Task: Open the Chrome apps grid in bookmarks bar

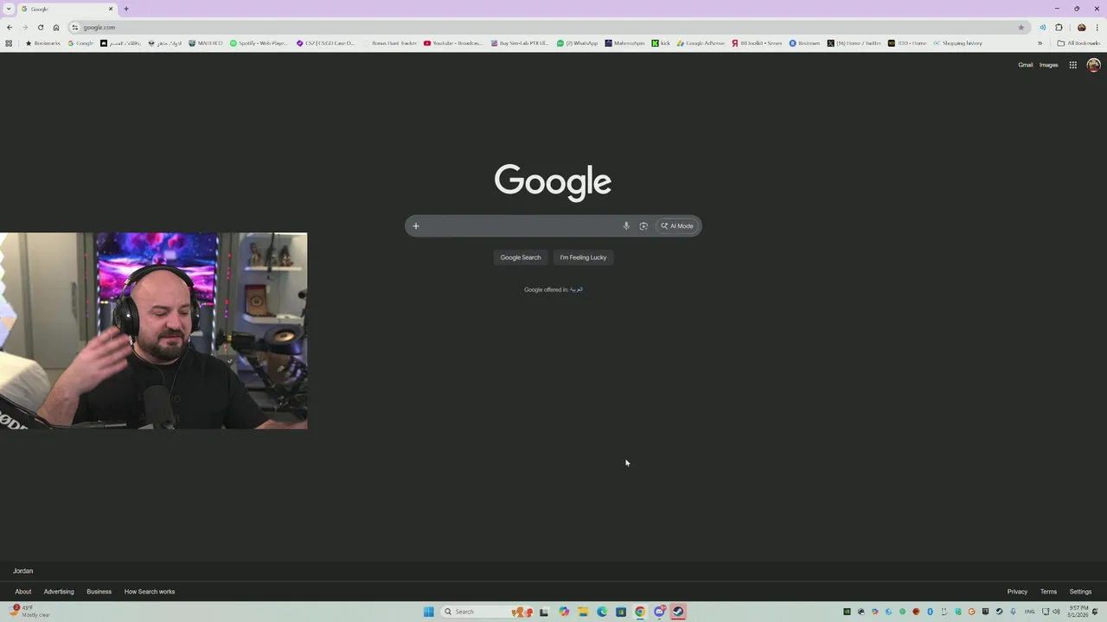Action: click(9, 43)
